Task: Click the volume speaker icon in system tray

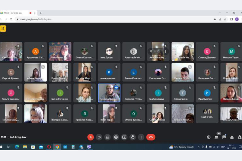Action: (218, 147)
